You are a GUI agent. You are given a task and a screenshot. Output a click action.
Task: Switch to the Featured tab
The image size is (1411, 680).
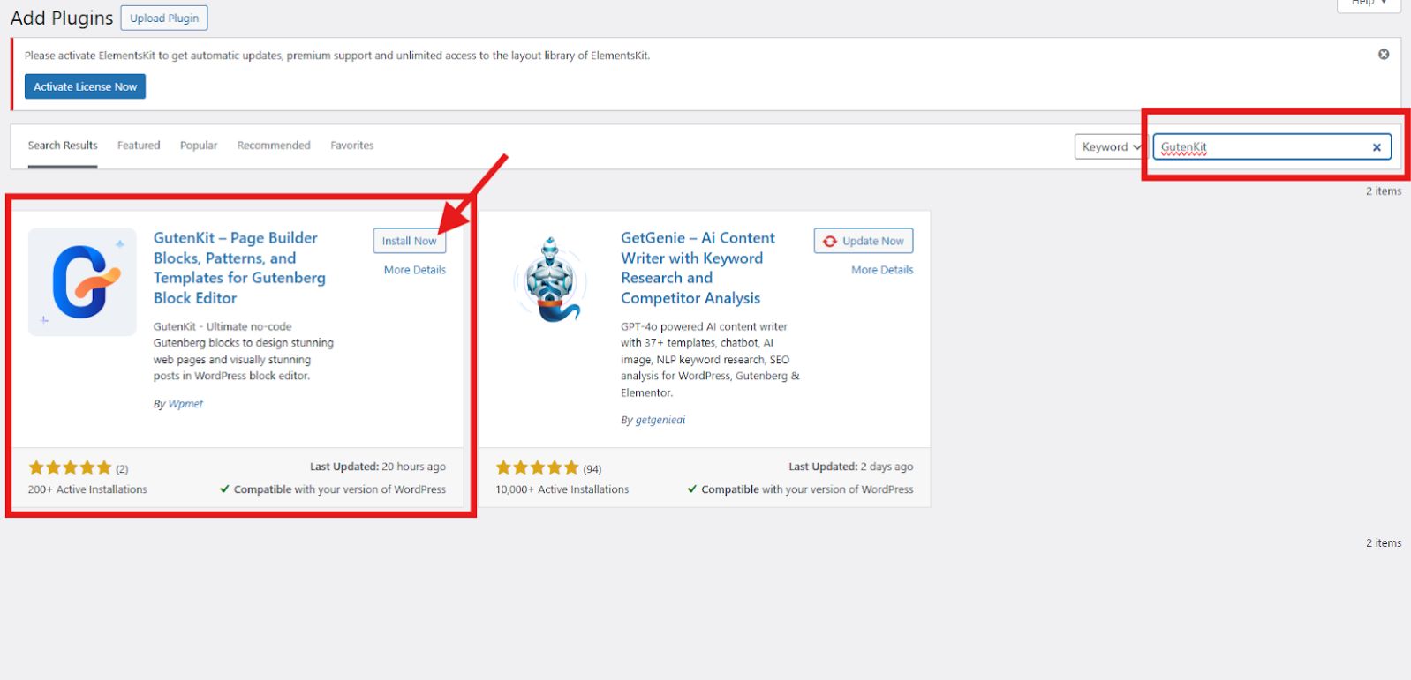[x=139, y=146]
